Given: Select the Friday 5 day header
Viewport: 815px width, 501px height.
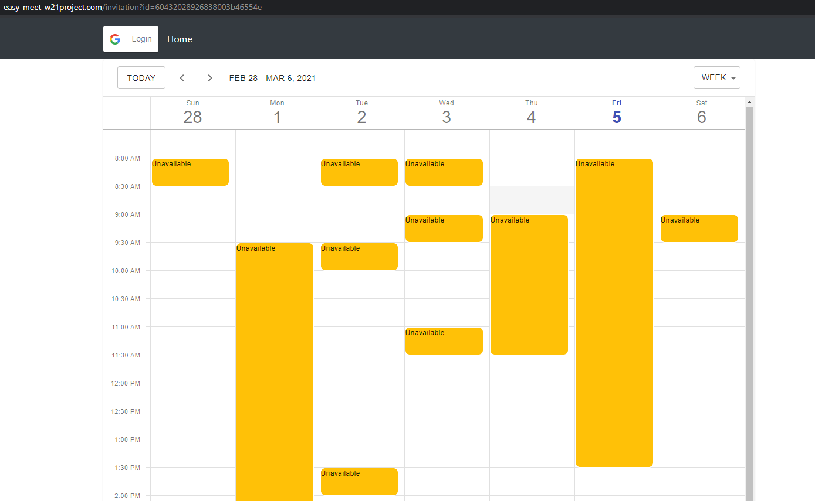Looking at the screenshot, I should [616, 111].
